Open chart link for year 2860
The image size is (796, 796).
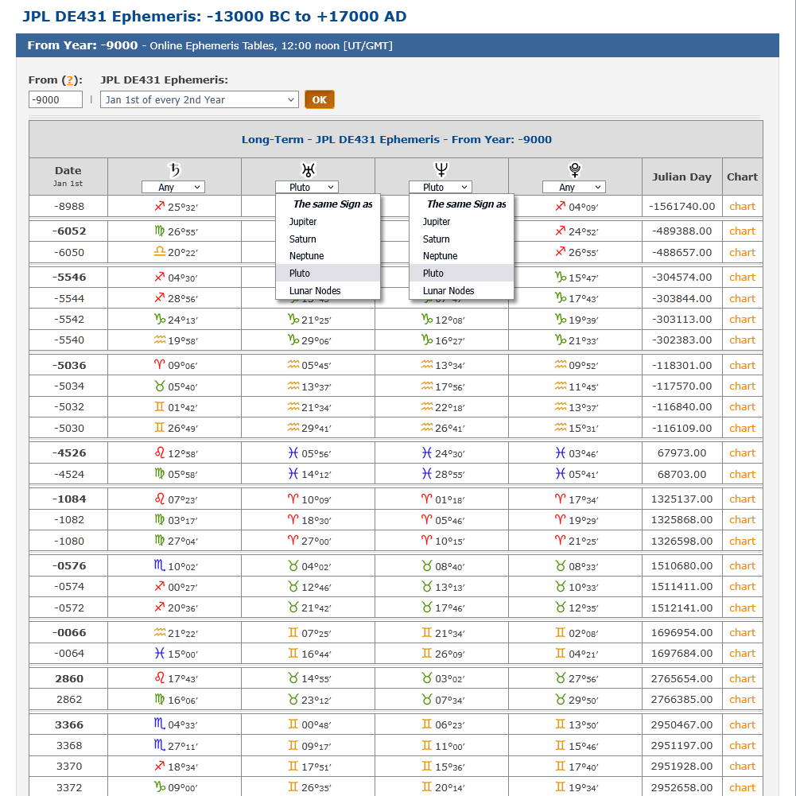[x=742, y=679]
